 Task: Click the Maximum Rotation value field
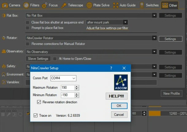68,88
